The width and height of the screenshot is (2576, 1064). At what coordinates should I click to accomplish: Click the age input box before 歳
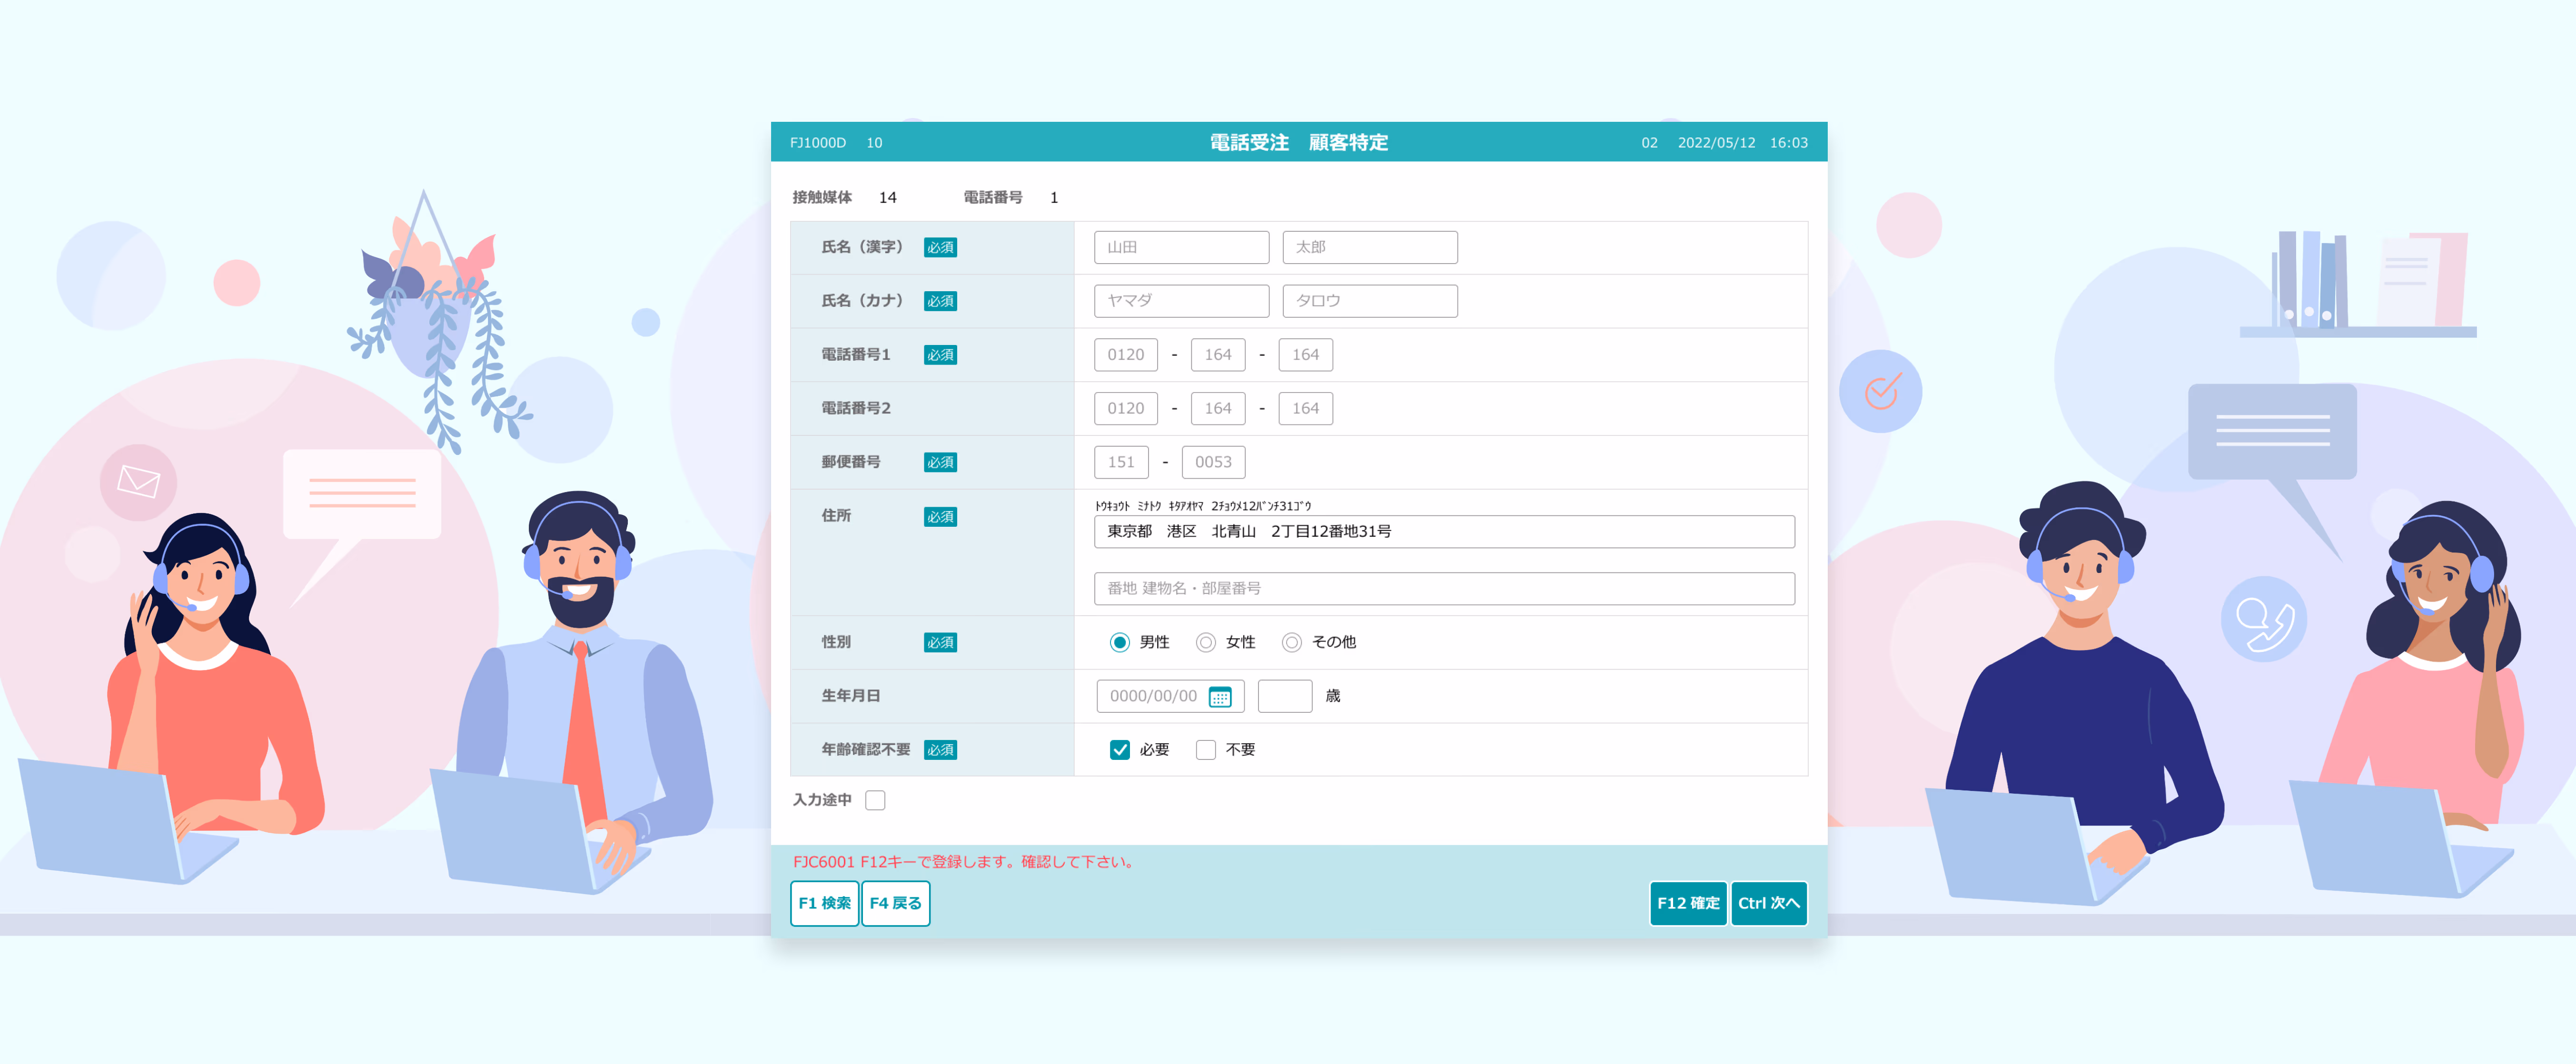[x=1284, y=696]
